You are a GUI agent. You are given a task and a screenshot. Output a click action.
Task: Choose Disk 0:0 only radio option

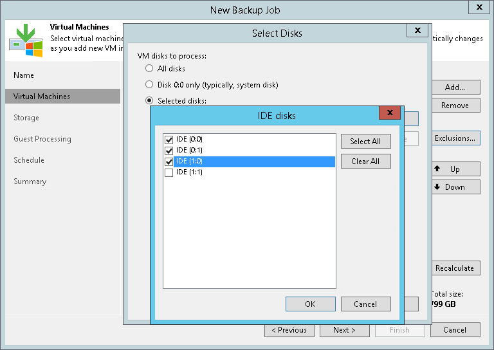tap(149, 84)
